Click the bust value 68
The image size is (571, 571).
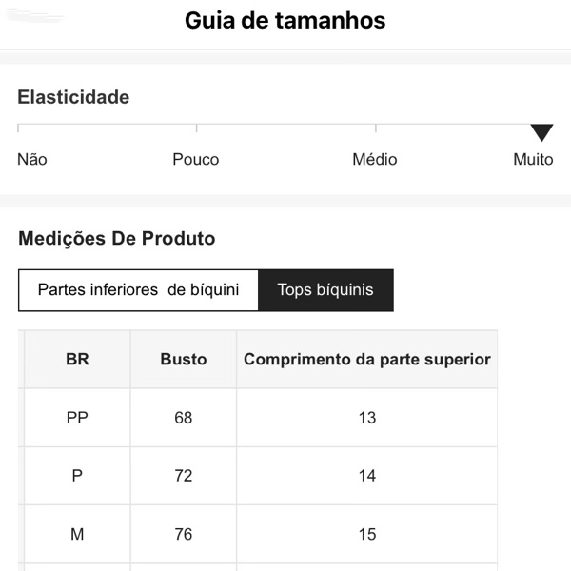pos(184,418)
